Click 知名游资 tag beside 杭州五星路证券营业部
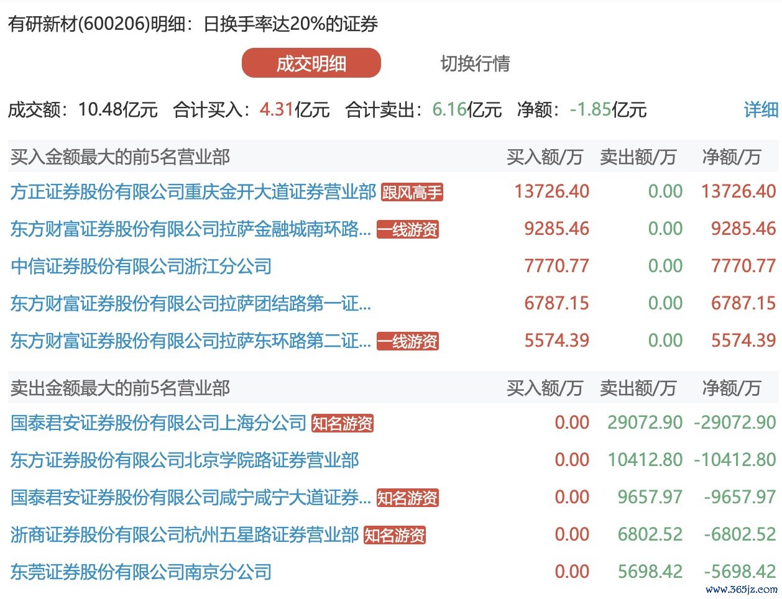 pos(395,536)
